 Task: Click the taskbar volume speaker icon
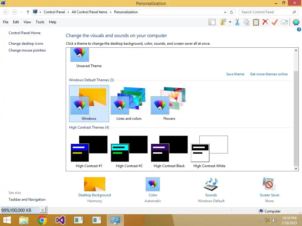click(x=274, y=220)
